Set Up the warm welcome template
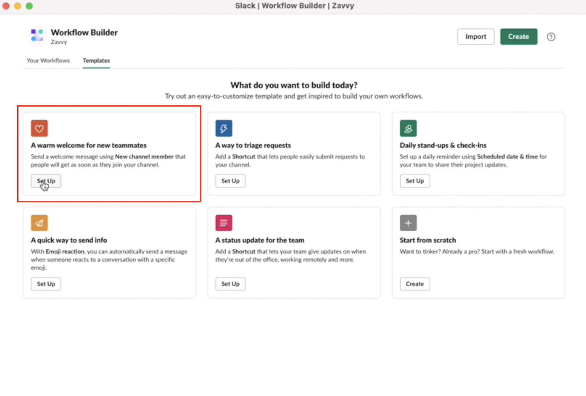This screenshot has width=586, height=396. point(46,181)
